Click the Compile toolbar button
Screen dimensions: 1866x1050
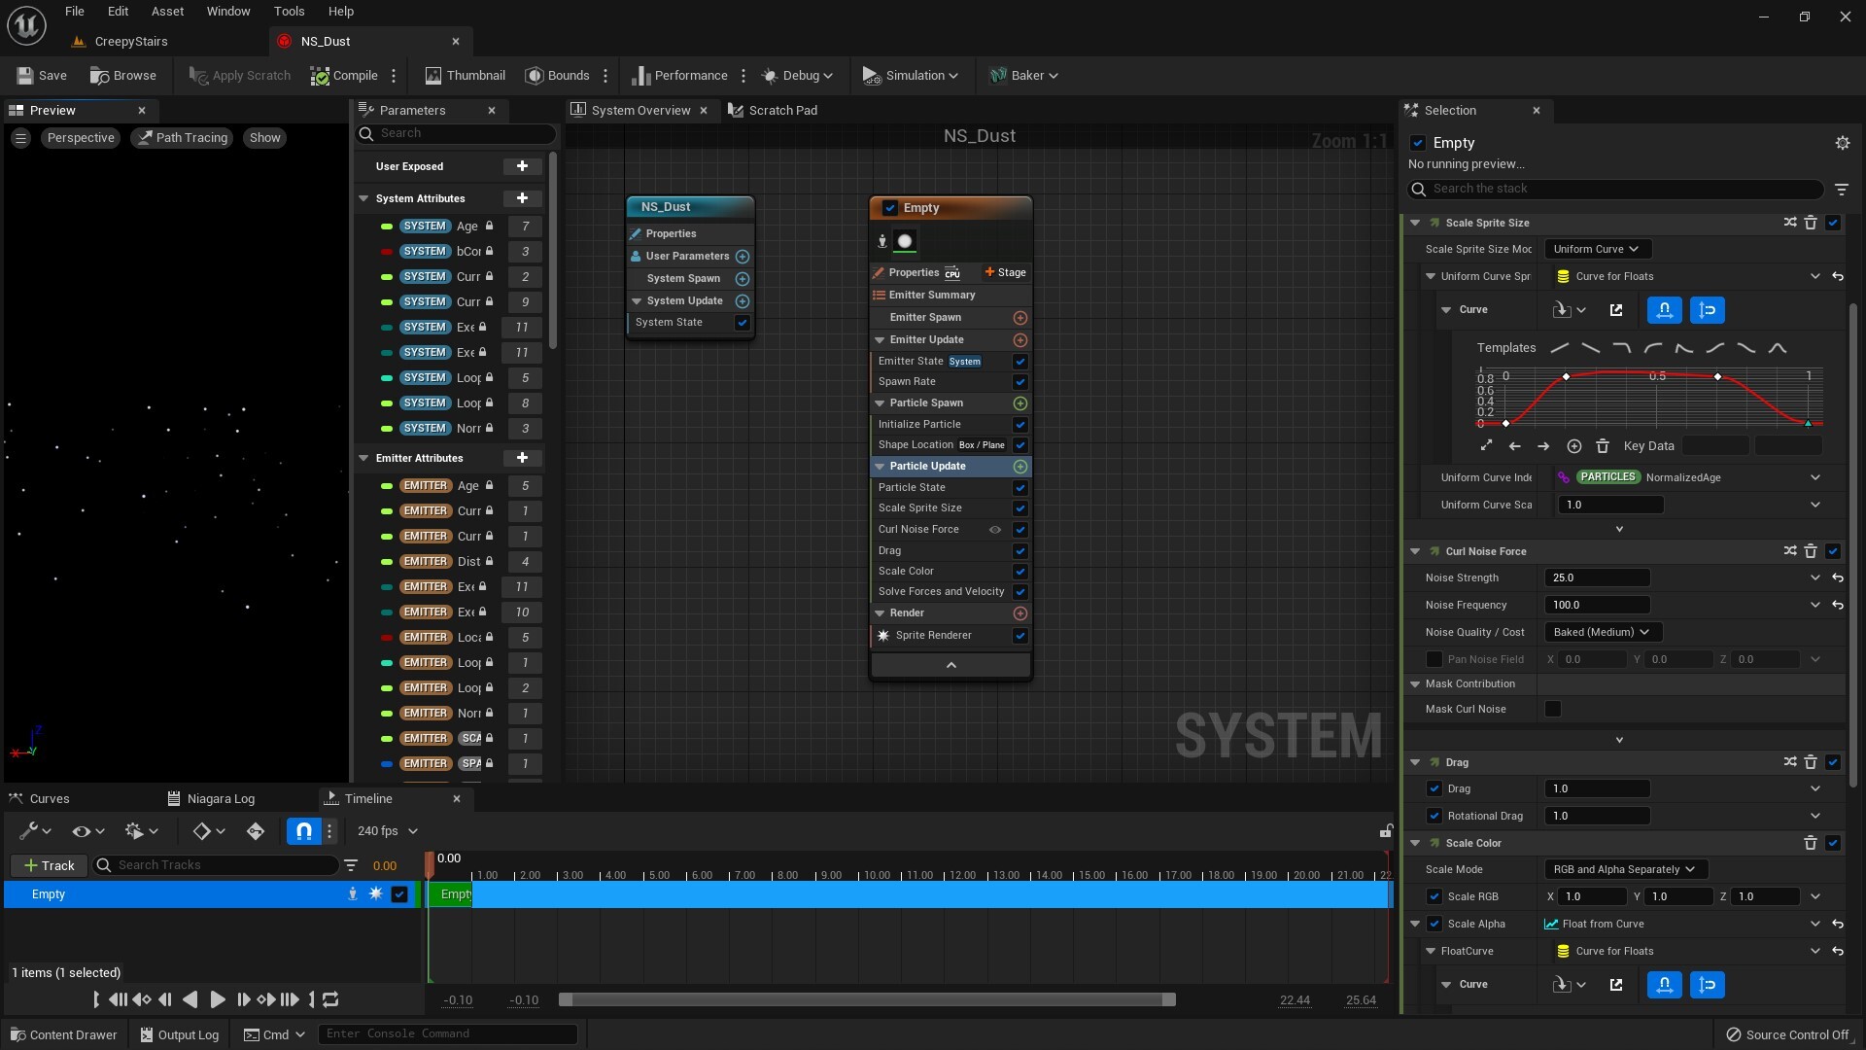[344, 75]
